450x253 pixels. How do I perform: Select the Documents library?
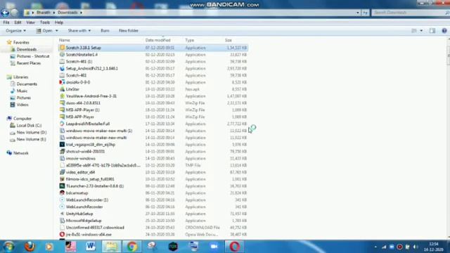pos(27,84)
